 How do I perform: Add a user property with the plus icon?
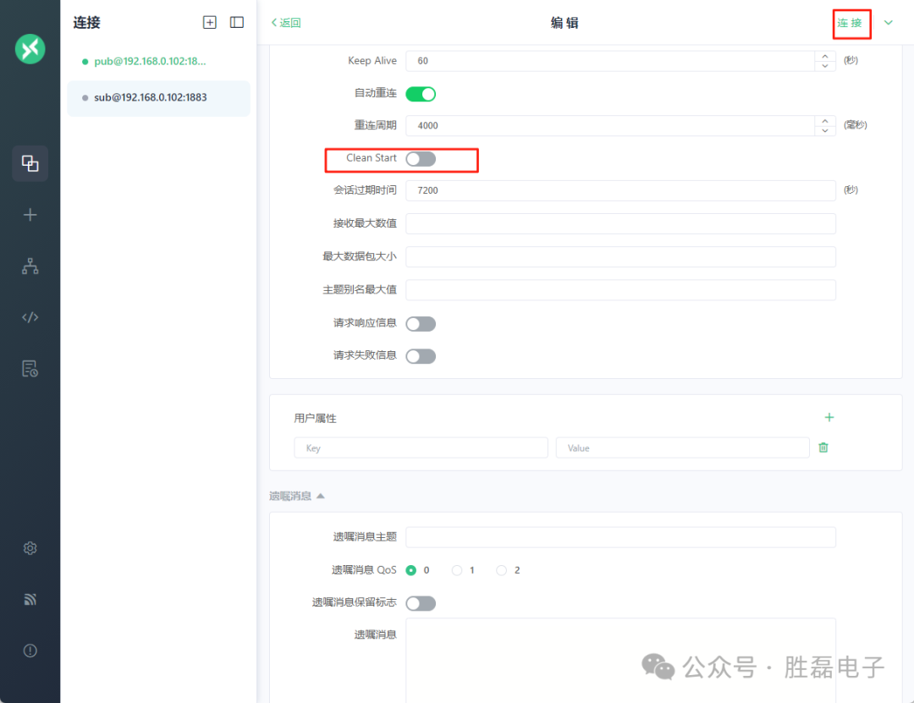[x=829, y=417]
